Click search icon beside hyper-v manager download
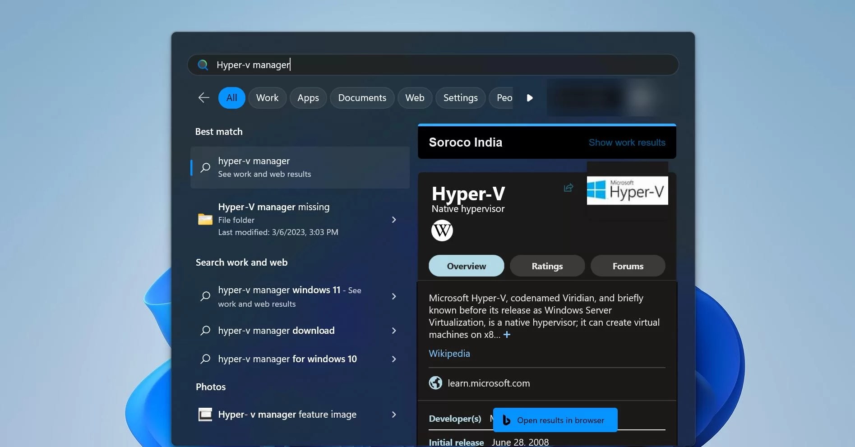Screen dimensions: 855x447 (205, 331)
